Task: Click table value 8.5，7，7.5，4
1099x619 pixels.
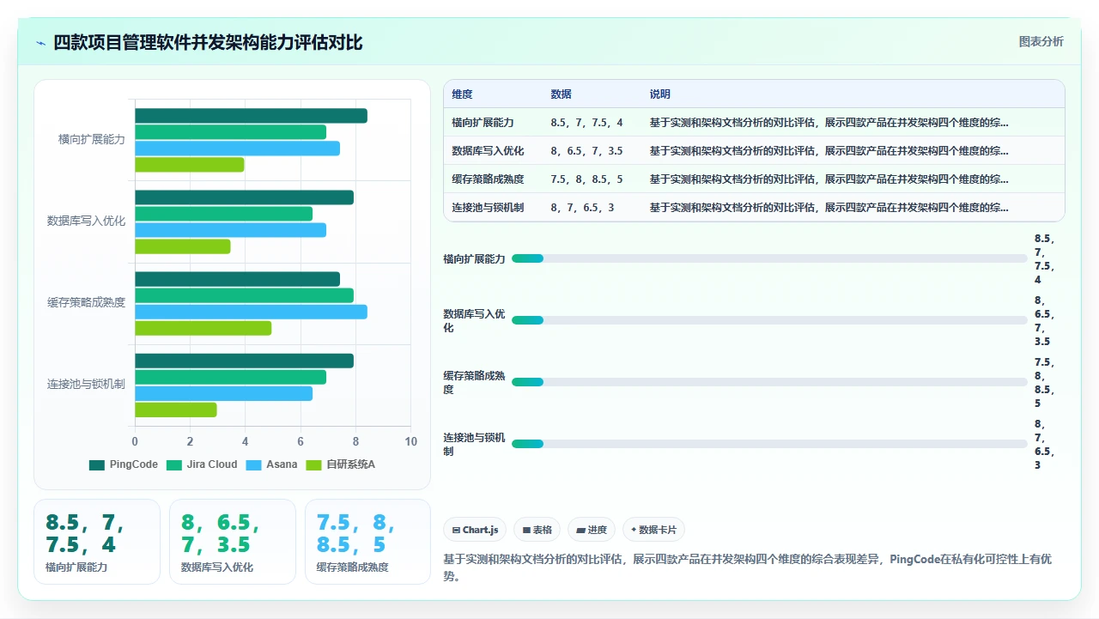Action: [x=587, y=123]
